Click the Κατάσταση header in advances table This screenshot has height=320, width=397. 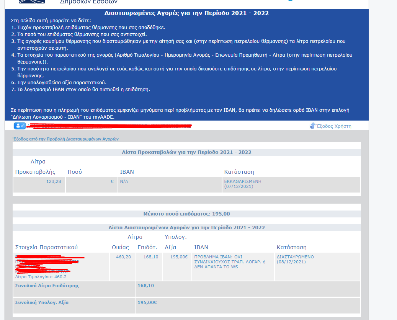[239, 172]
